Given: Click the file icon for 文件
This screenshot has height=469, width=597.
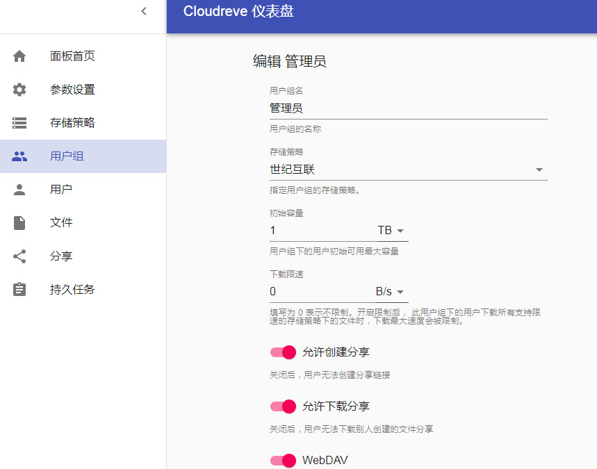Looking at the screenshot, I should 19,223.
